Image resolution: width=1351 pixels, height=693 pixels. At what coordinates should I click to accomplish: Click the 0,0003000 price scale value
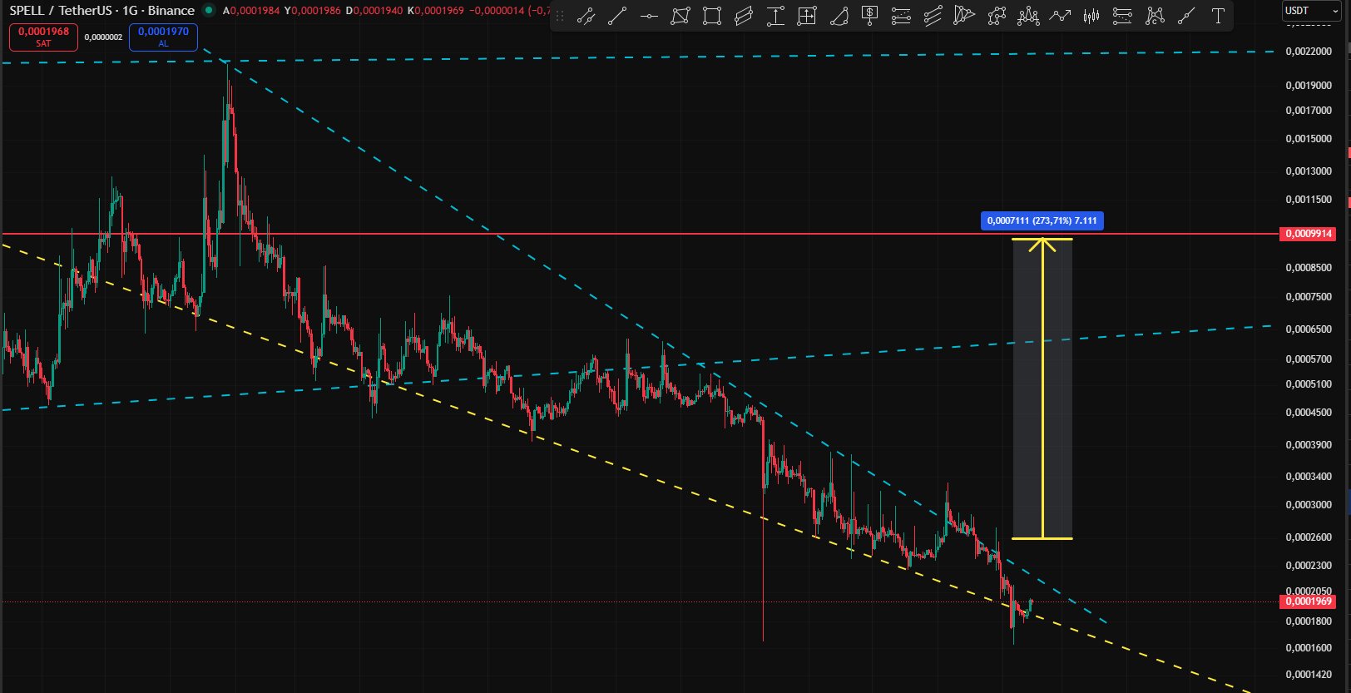[x=1309, y=505]
